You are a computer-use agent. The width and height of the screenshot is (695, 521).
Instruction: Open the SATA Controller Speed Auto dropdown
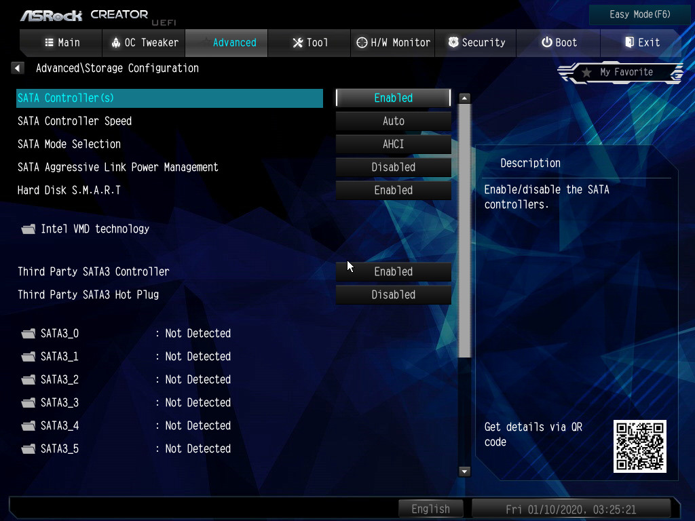(x=393, y=121)
